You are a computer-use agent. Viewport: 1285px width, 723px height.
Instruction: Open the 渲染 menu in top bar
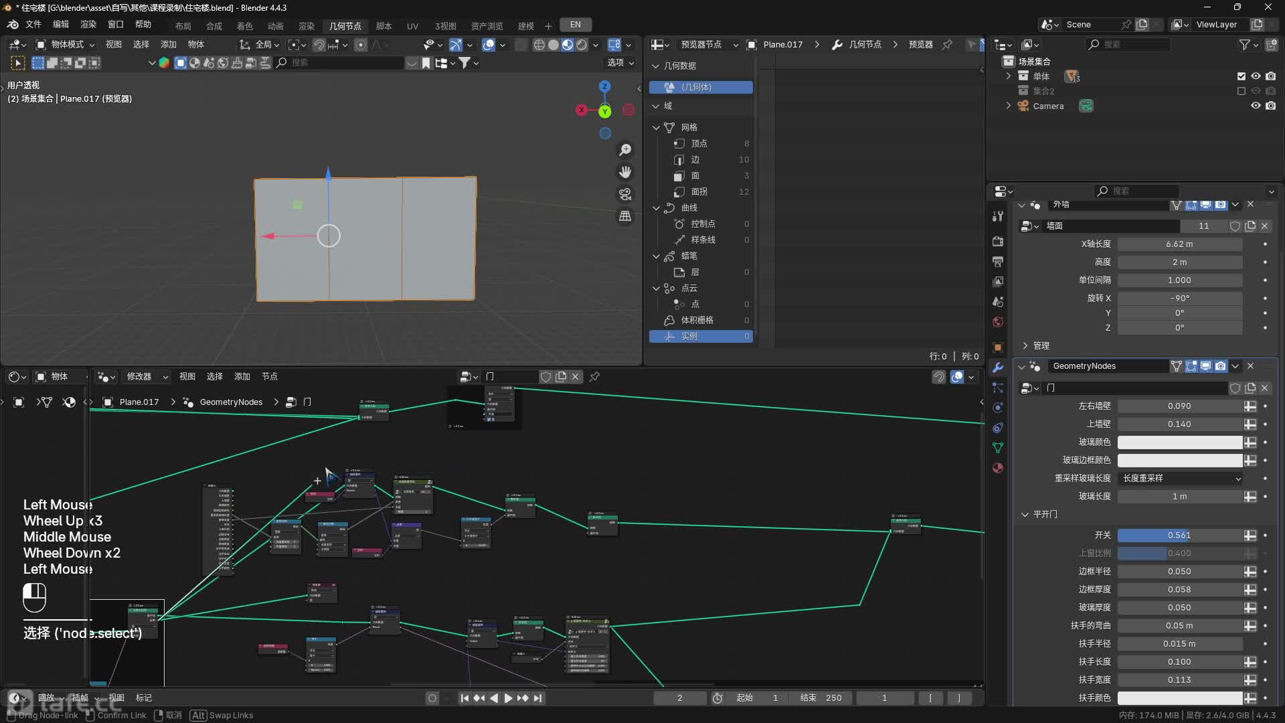(x=88, y=25)
